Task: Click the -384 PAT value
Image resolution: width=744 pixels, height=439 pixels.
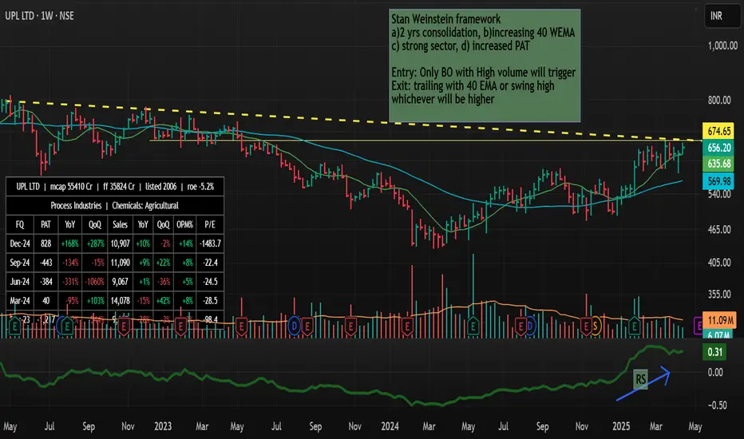Action: pos(46,282)
